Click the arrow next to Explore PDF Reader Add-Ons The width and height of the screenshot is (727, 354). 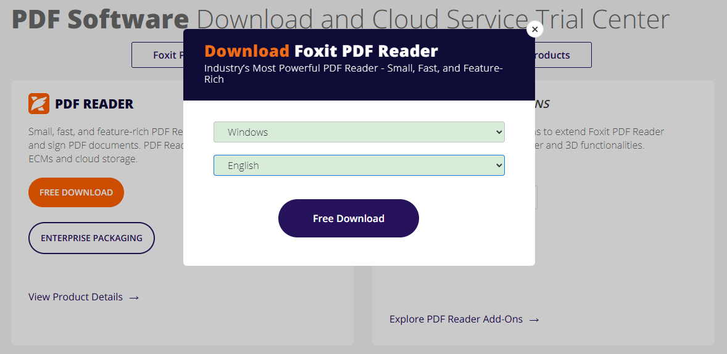[534, 319]
